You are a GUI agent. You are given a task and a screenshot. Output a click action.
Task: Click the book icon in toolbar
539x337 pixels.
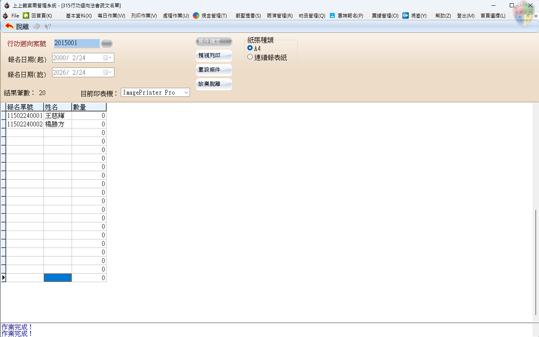(x=37, y=26)
